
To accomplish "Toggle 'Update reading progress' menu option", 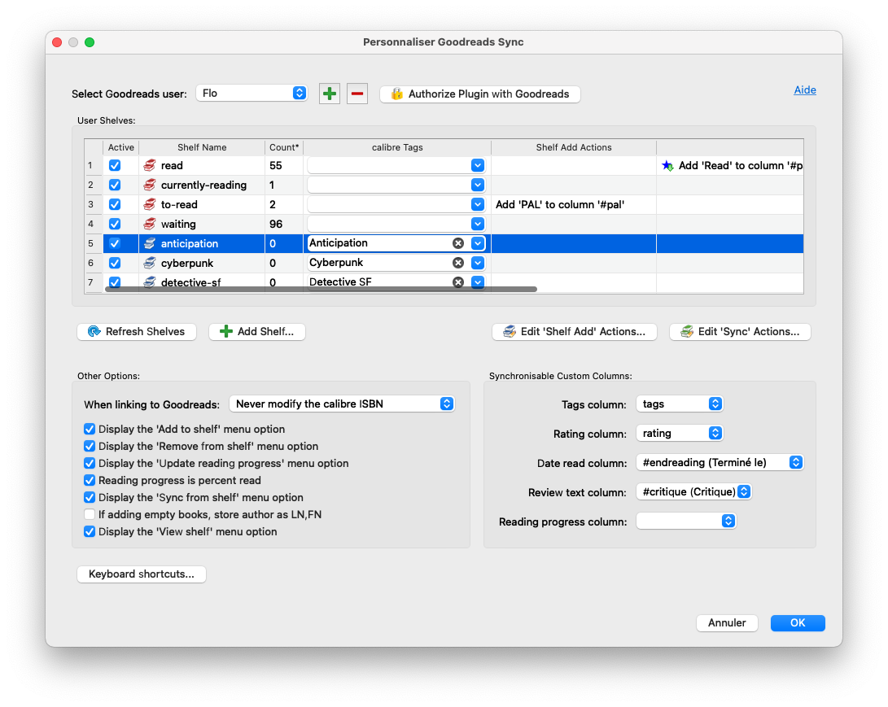I will [90, 463].
